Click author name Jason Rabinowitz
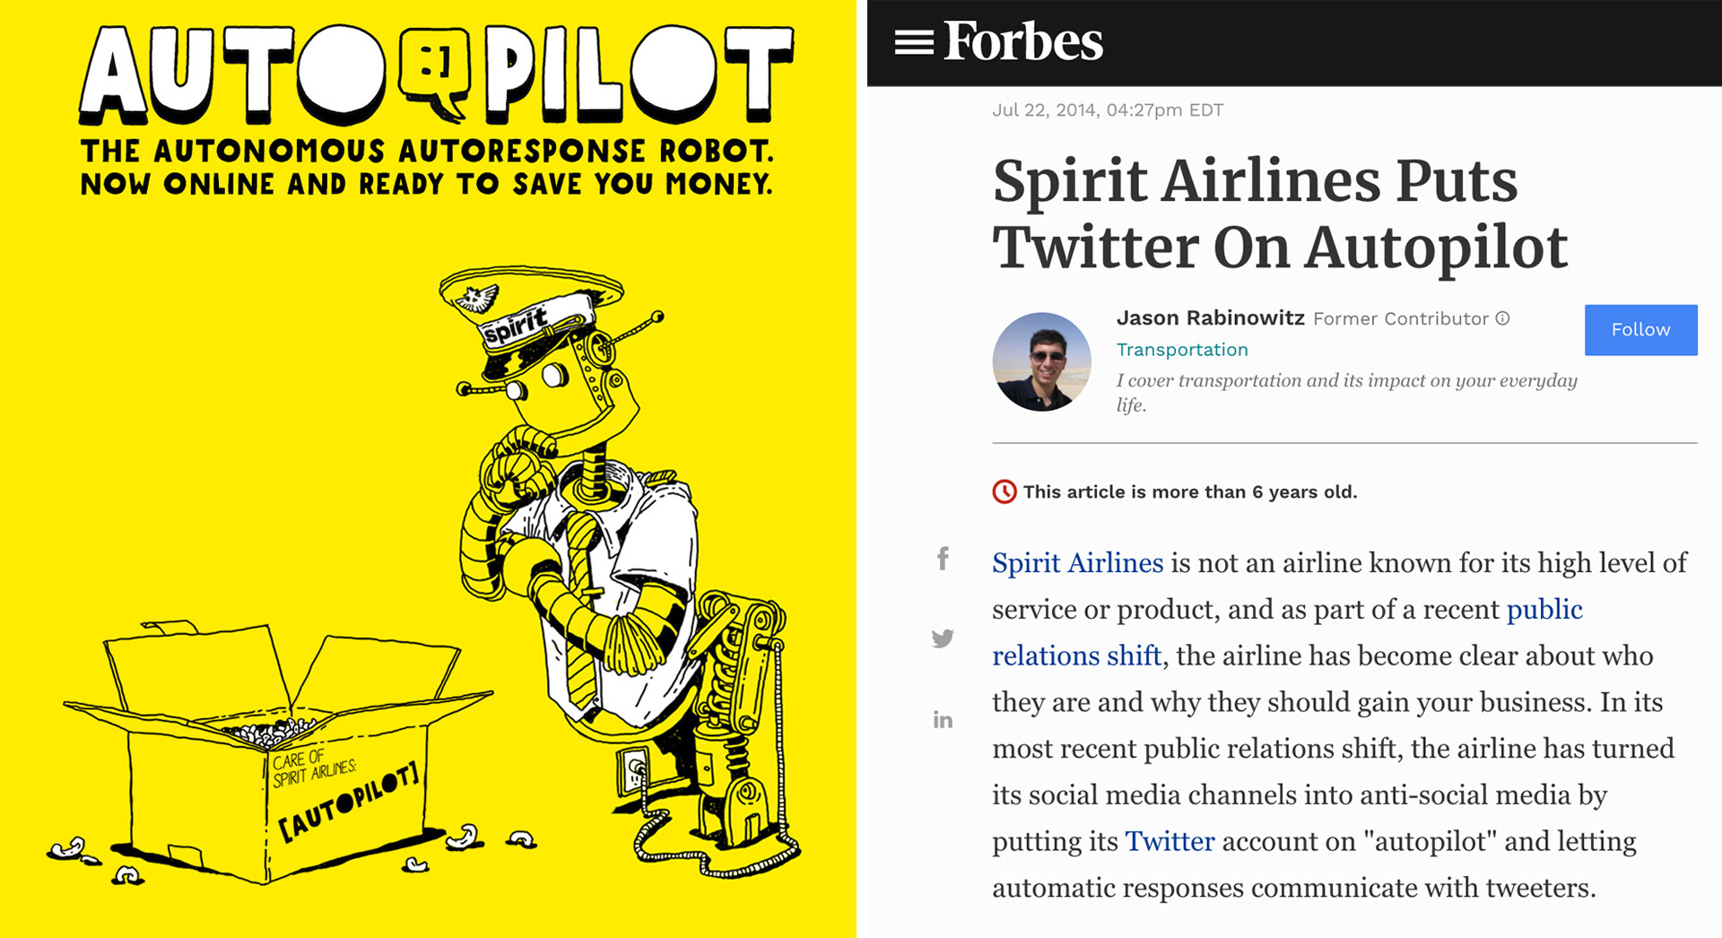 pos(1210,318)
